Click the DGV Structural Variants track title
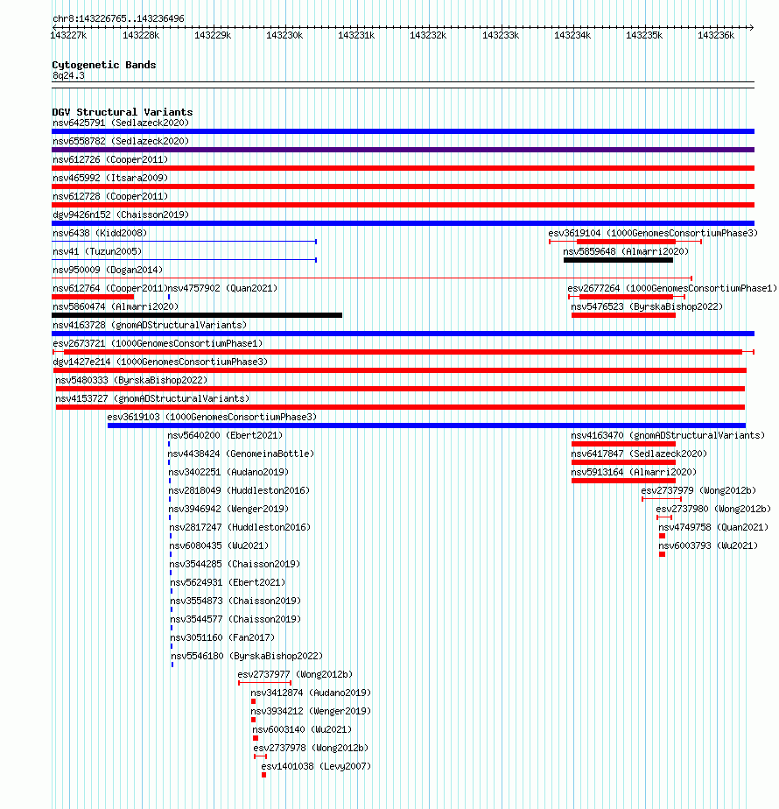Viewport: 779px width, 809px height. [x=123, y=112]
